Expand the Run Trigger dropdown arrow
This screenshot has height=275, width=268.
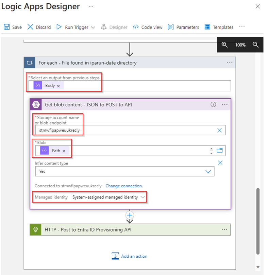(x=93, y=28)
